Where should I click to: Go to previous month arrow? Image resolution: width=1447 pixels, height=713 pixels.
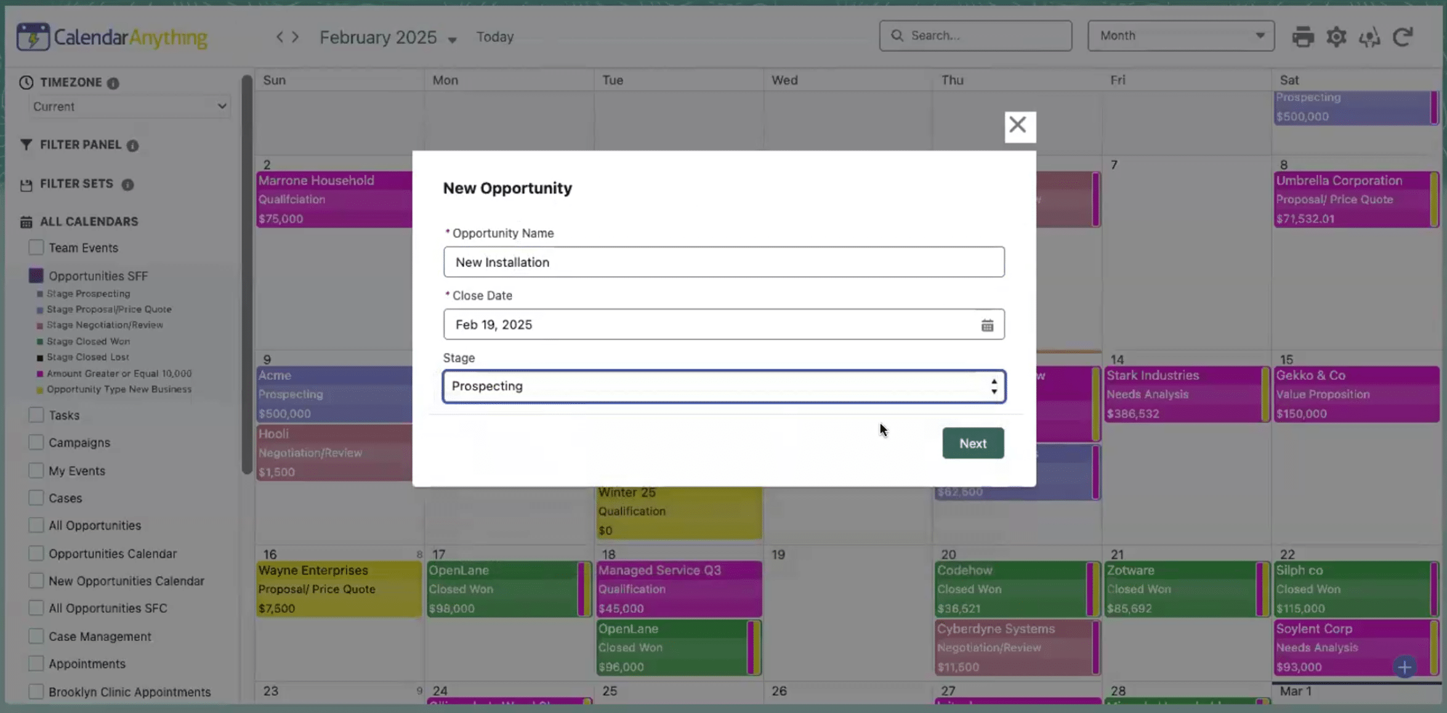(280, 37)
